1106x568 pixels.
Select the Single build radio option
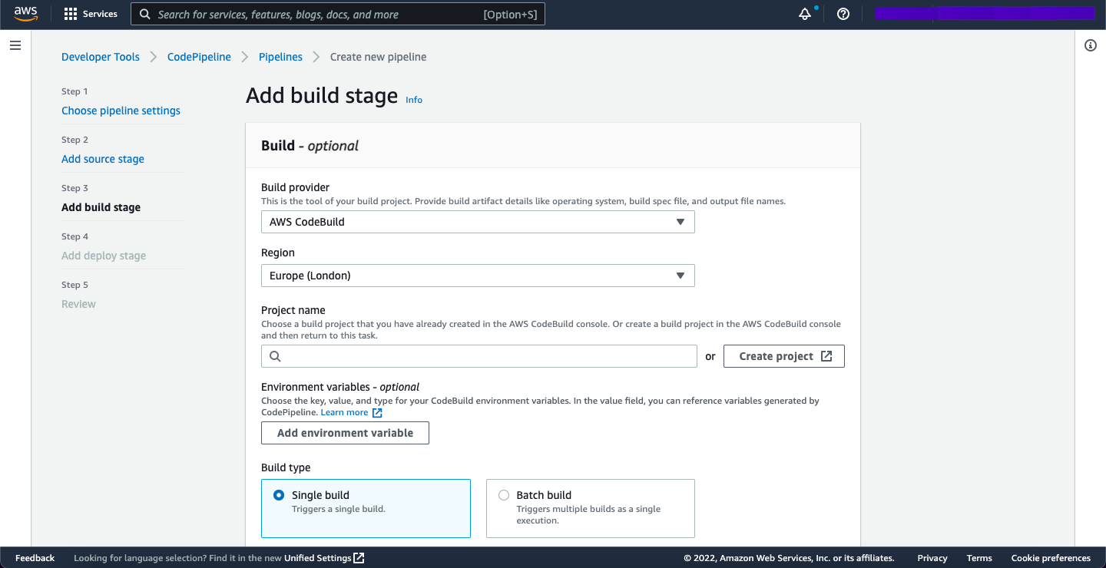279,495
